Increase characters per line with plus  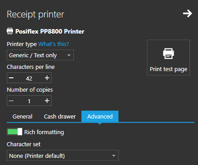pos(47,78)
